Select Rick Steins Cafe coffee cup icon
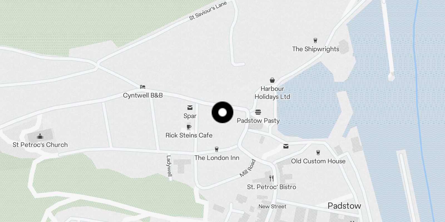This screenshot has width=445, height=222. pyautogui.click(x=189, y=127)
